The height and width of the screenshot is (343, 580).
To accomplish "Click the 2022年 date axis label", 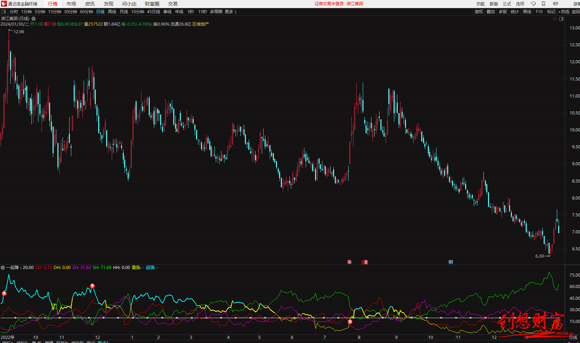I will pyautogui.click(x=8, y=337).
